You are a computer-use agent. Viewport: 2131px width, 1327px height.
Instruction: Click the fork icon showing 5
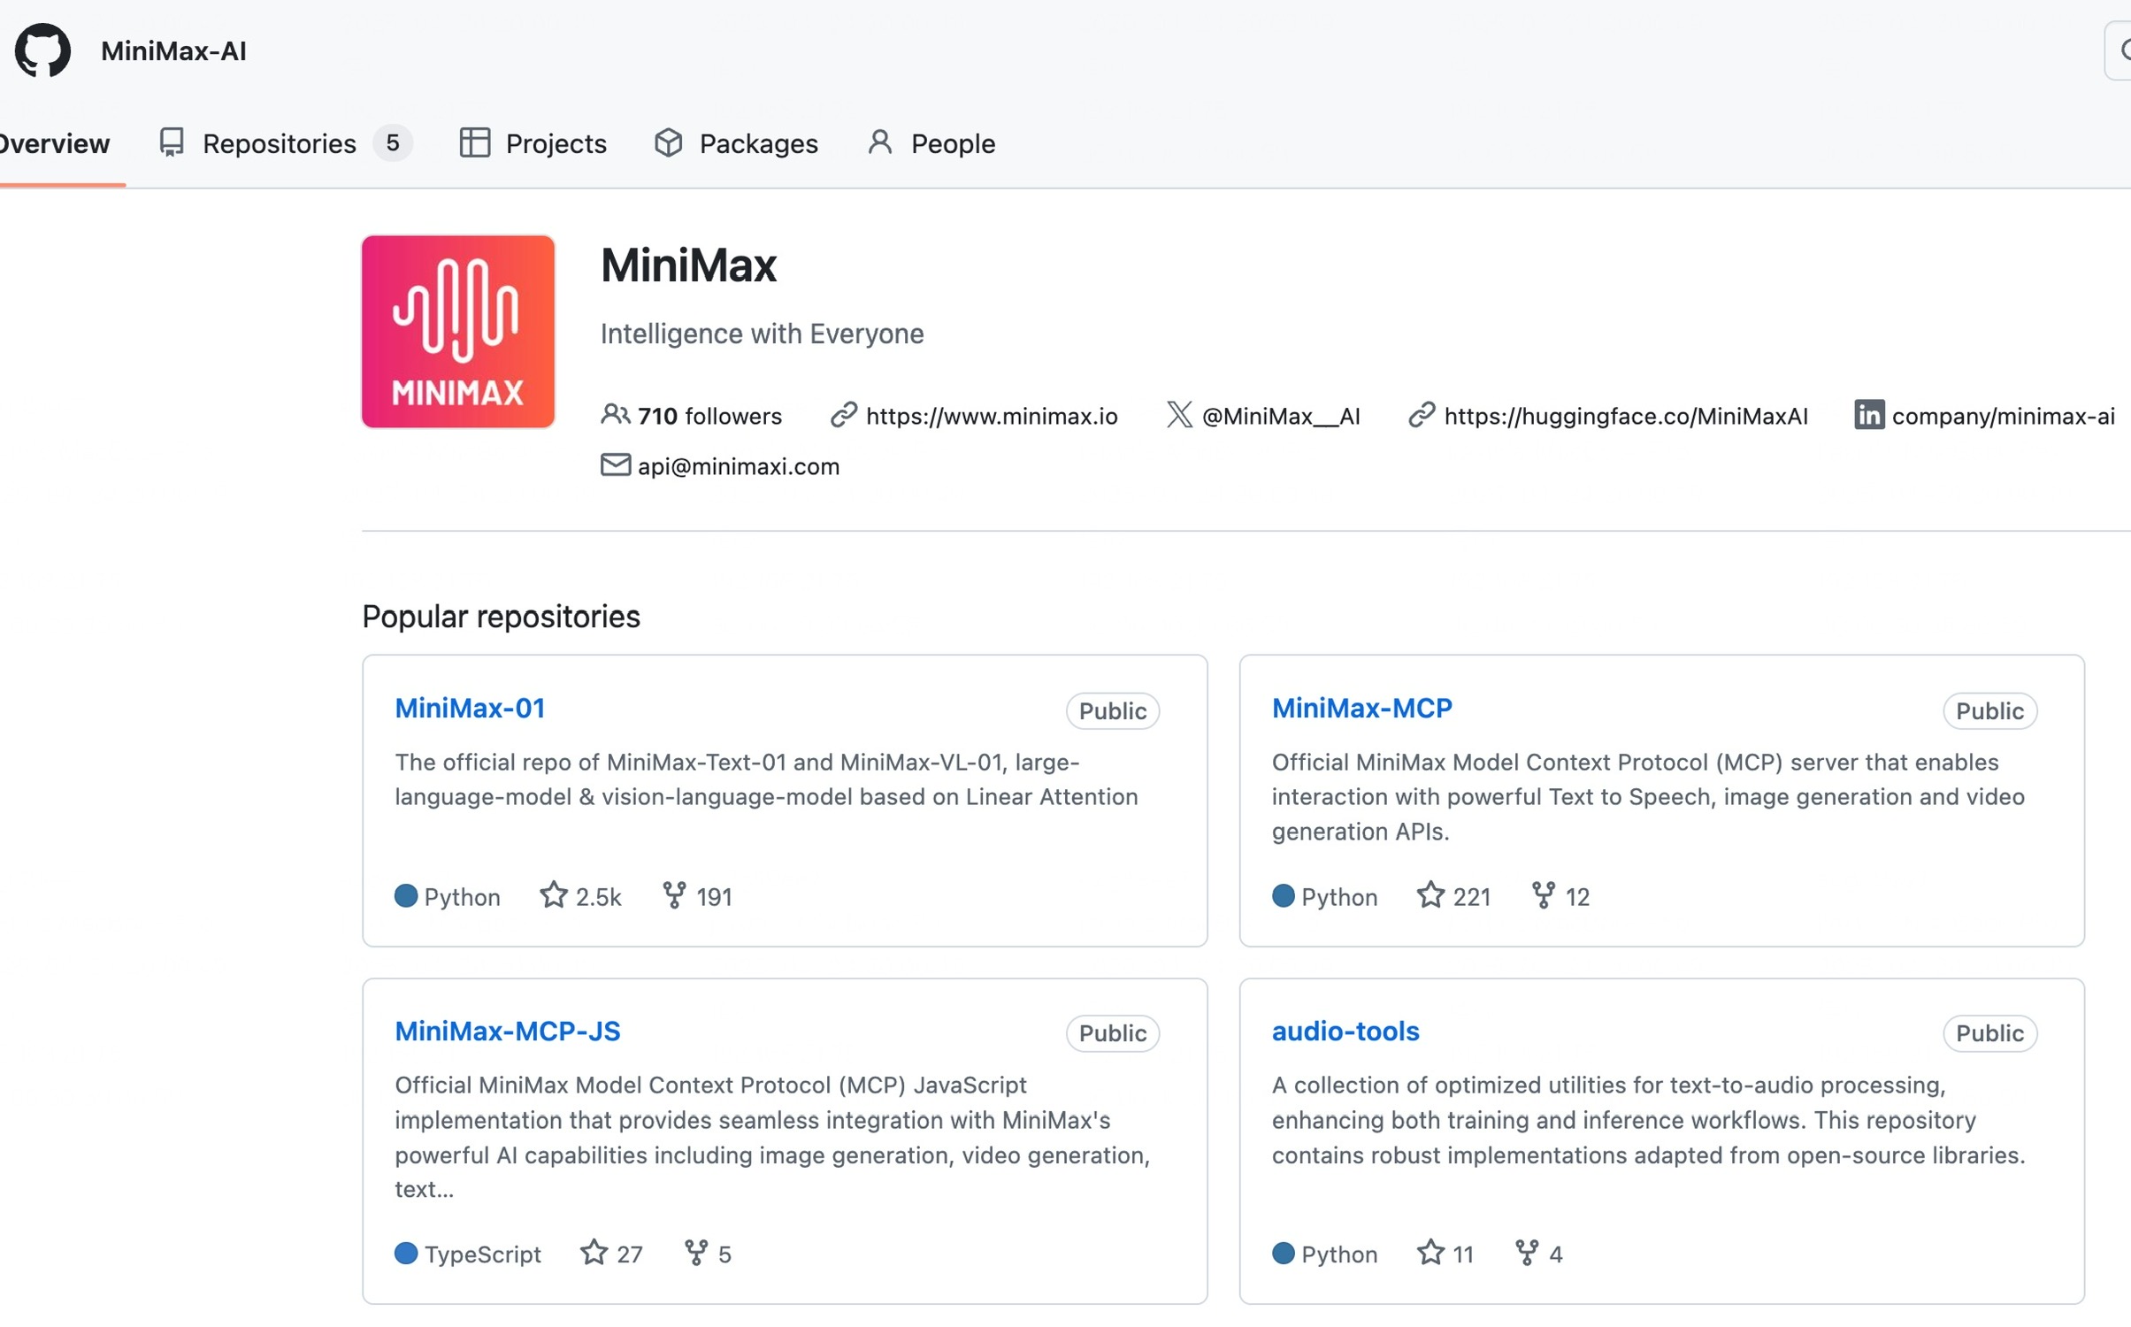point(696,1253)
